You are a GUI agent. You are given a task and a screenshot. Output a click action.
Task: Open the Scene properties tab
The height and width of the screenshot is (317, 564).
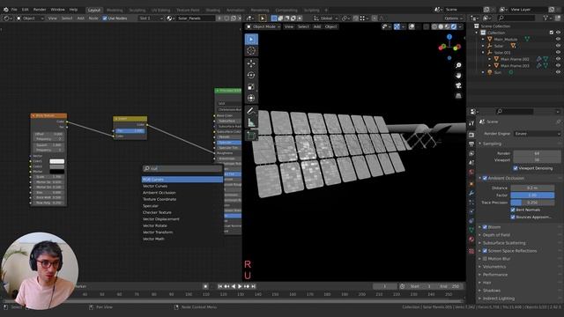[x=471, y=163]
